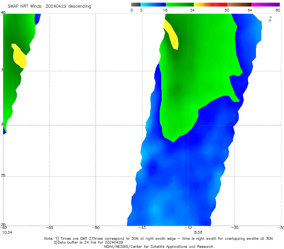Click the color bar label '64'
Image resolution: width=284 pixels, height=249 pixels.
pos(250,10)
